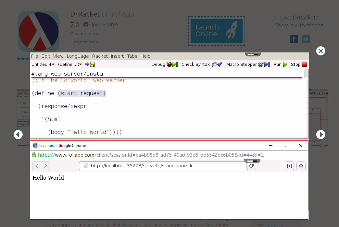Image resolution: width=339 pixels, height=227 pixels.
Task: Click the Save icon in DrRacket toolbar
Action: (90, 64)
